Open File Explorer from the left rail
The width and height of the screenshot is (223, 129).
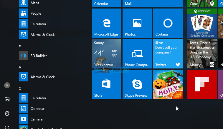click(x=7, y=99)
